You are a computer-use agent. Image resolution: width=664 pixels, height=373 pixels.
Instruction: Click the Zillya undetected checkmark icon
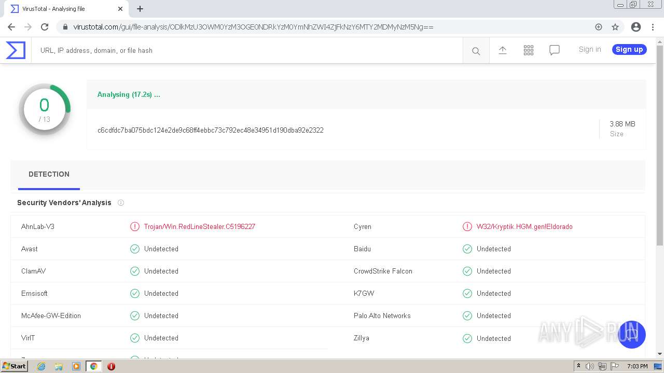point(467,338)
